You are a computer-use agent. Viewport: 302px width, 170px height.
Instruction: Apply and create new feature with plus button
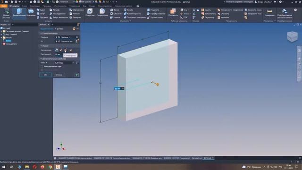click(x=76, y=75)
